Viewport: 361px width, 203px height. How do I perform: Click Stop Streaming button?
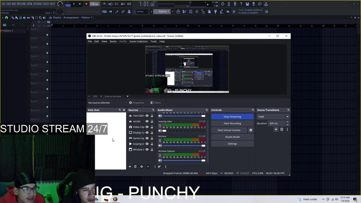pos(232,116)
